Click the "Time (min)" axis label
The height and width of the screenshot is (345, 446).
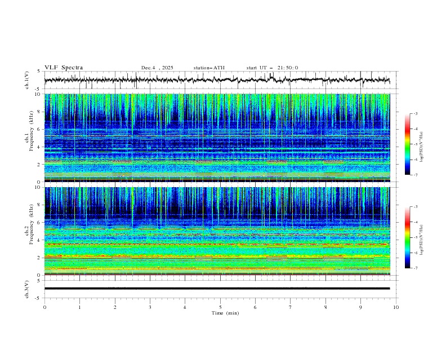(225, 313)
